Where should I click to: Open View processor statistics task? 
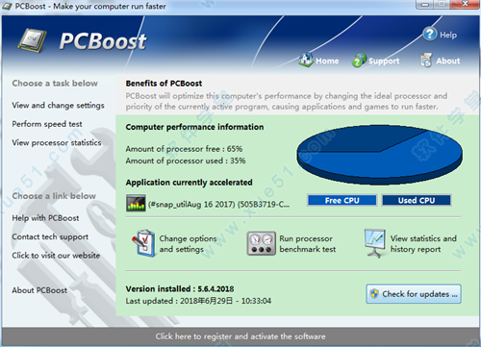pyautogui.click(x=57, y=142)
